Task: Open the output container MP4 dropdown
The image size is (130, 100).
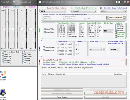Action: [x=66, y=11]
